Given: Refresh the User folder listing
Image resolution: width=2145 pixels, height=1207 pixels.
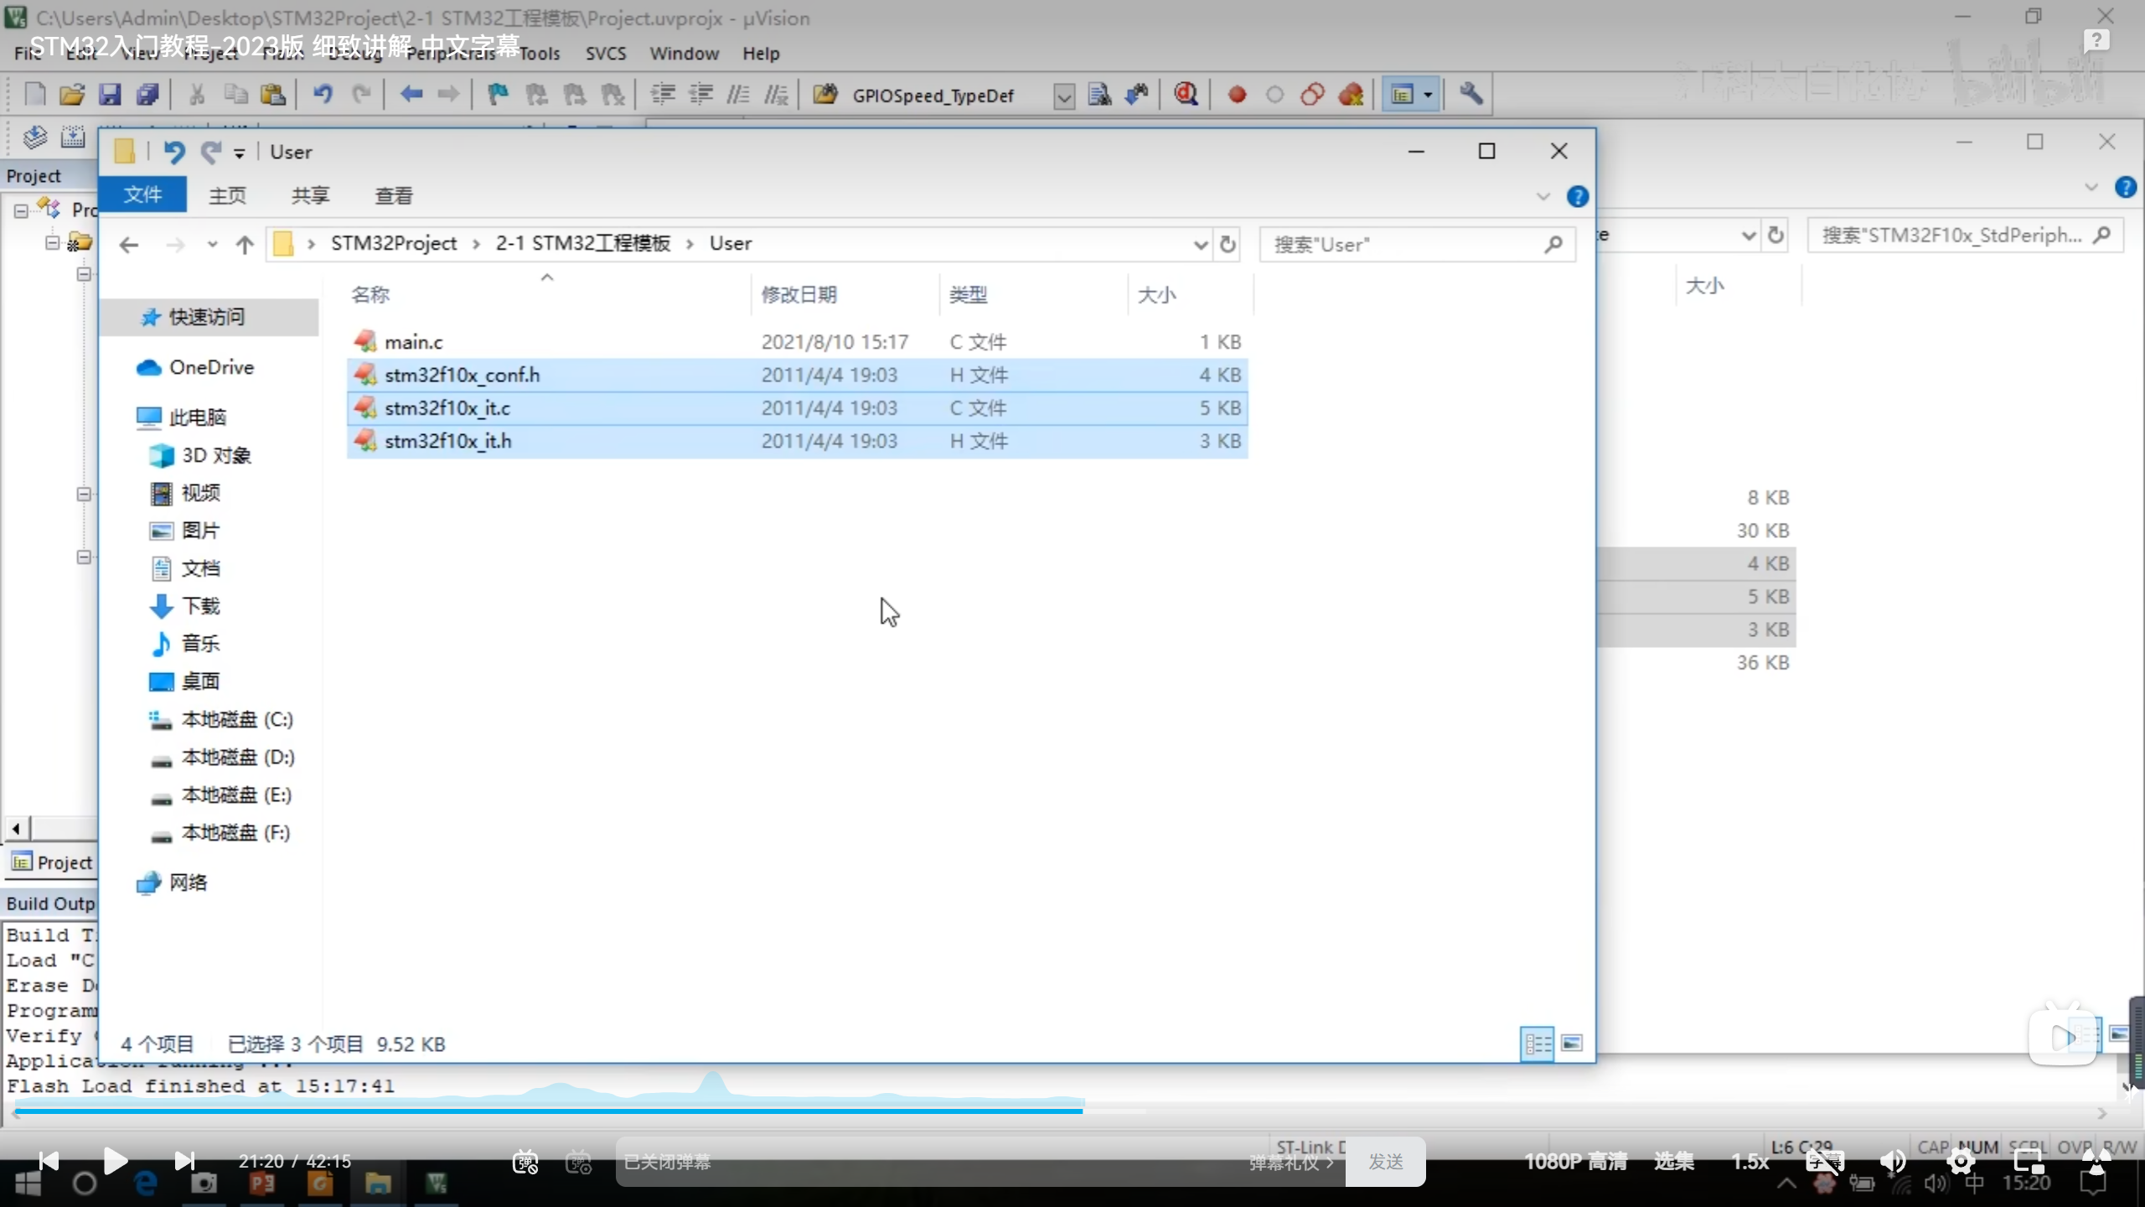Looking at the screenshot, I should (1228, 245).
